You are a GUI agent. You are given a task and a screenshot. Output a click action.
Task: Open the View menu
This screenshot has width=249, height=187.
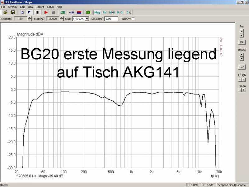pos(30,7)
